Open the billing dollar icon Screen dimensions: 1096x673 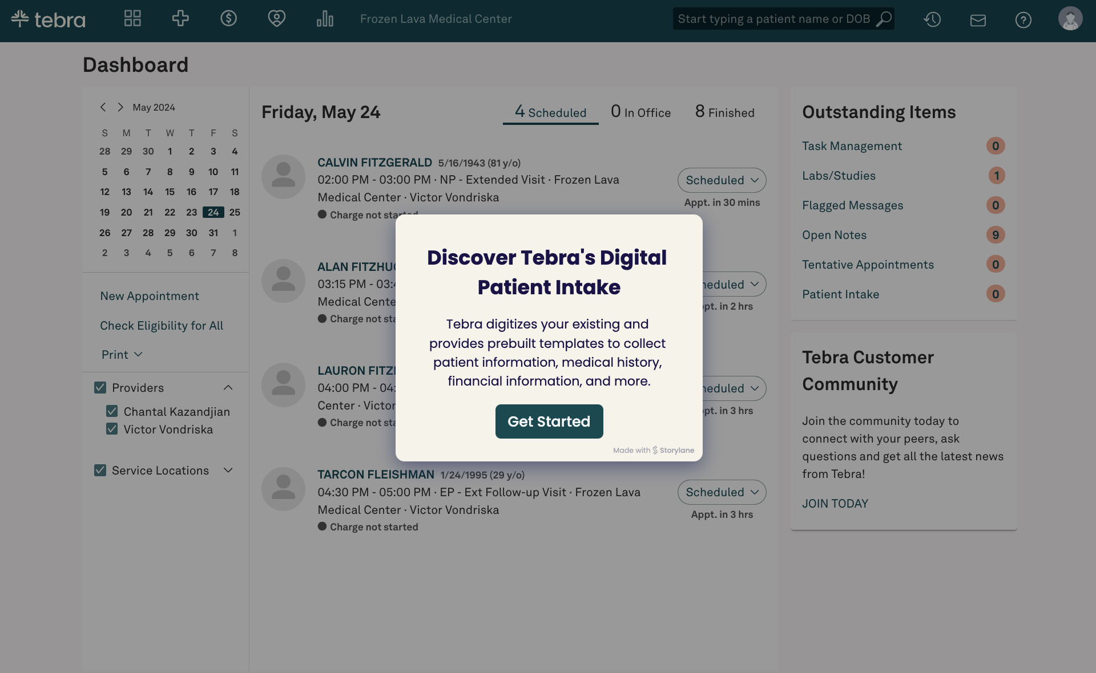tap(229, 18)
